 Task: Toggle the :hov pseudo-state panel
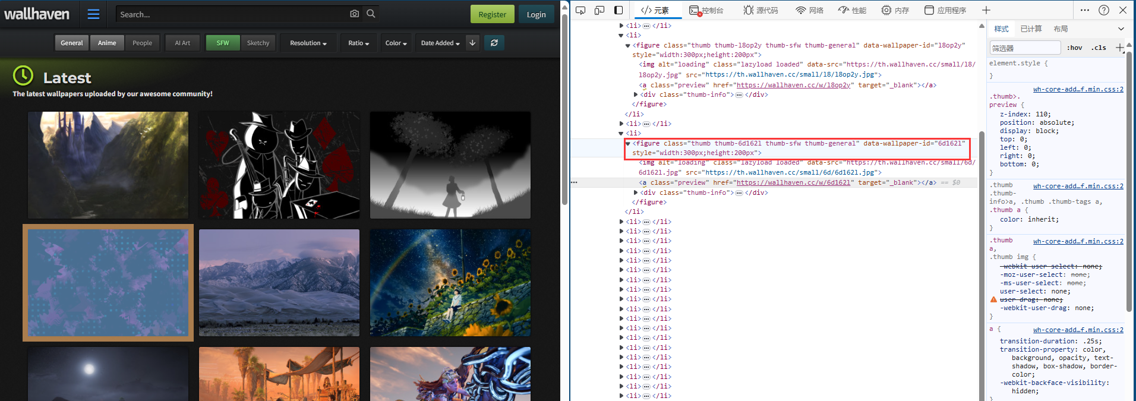click(1074, 48)
